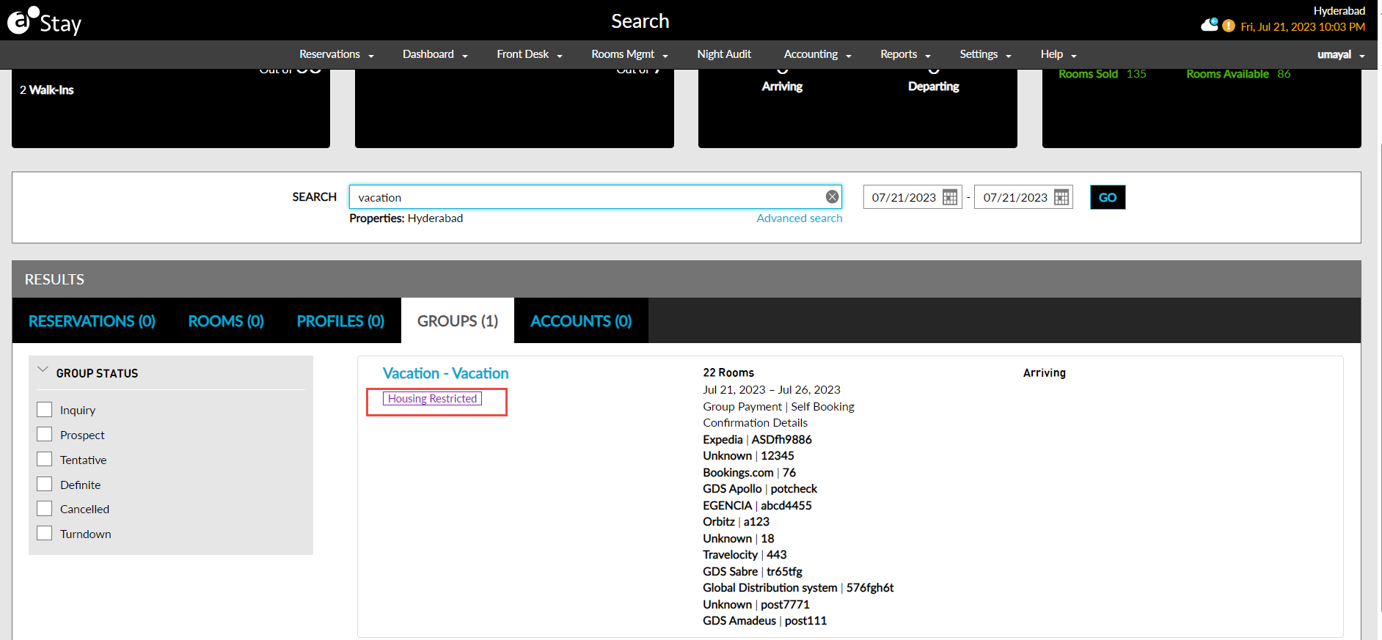Open the Advanced search link
Image resolution: width=1382 pixels, height=640 pixels.
(799, 218)
